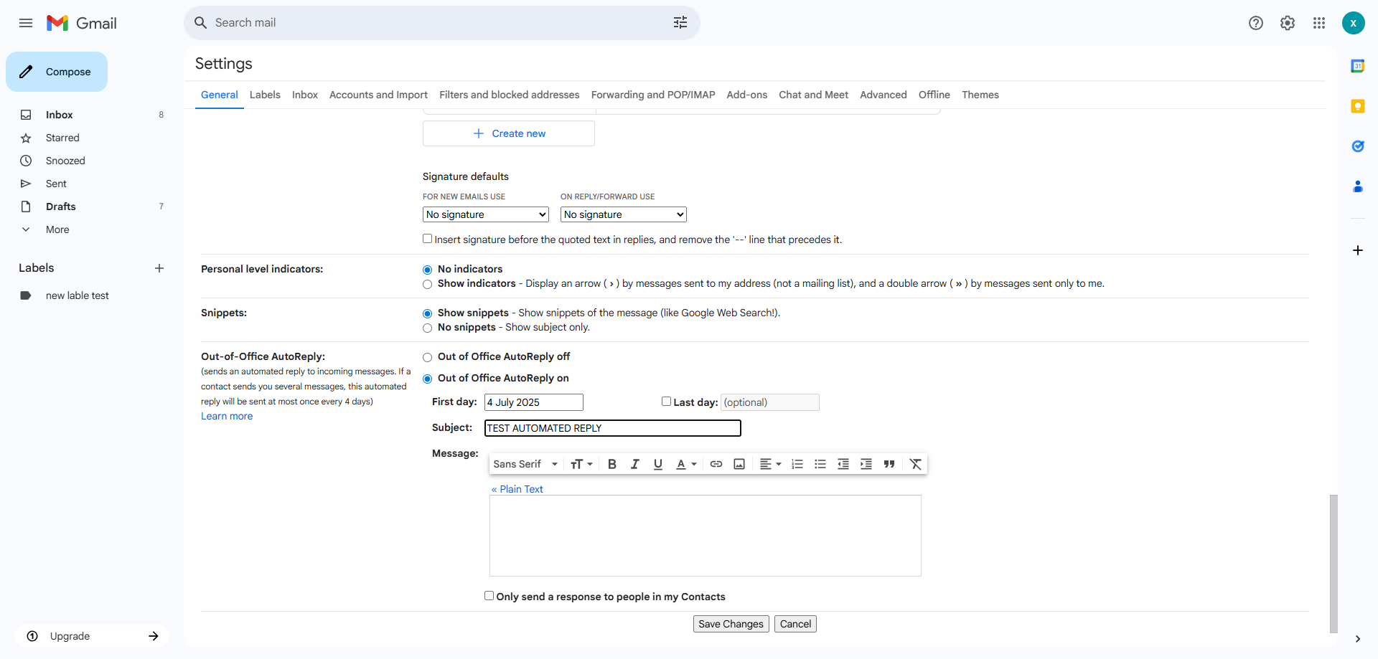Image resolution: width=1378 pixels, height=659 pixels.
Task: Select Show snippets radio option
Action: click(x=428, y=314)
